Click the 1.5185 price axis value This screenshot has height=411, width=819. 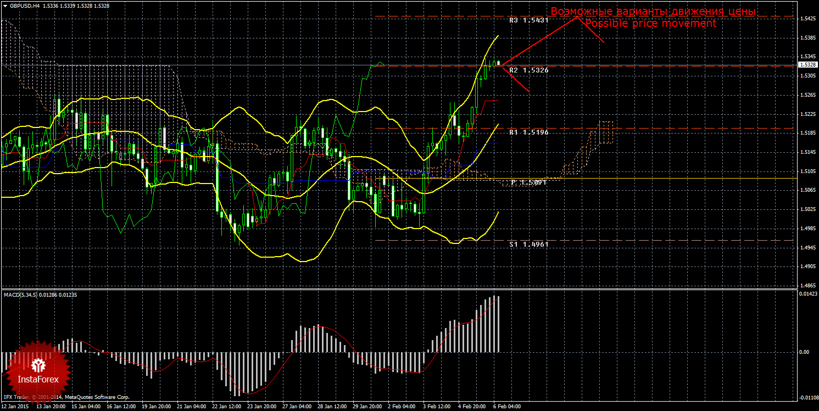[x=808, y=133]
